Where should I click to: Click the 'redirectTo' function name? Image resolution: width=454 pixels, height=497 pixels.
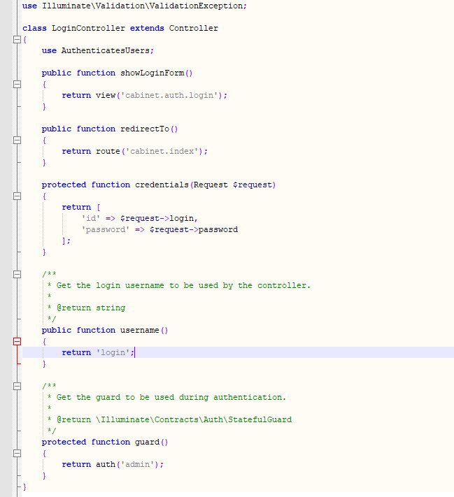(145, 129)
